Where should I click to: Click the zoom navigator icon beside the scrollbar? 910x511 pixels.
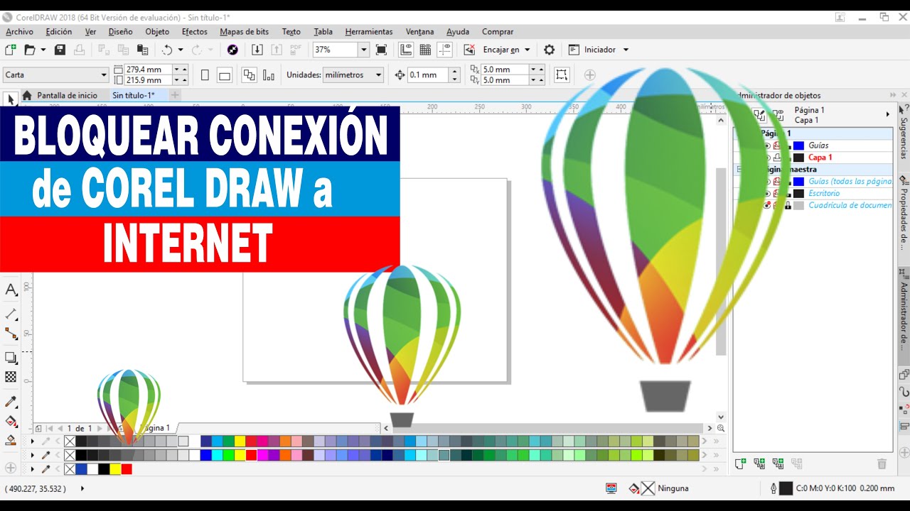(721, 428)
